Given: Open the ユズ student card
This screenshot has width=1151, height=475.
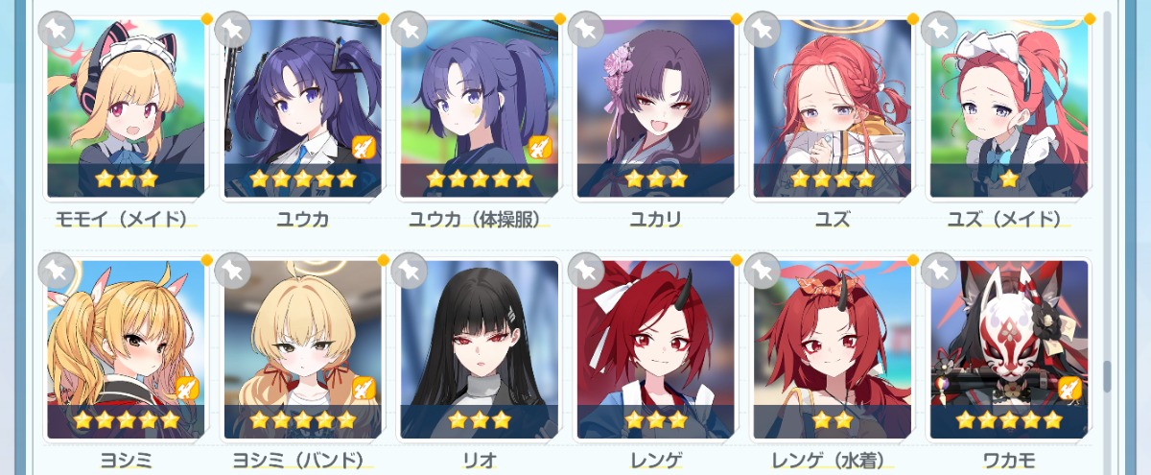Looking at the screenshot, I should pyautogui.click(x=832, y=108).
